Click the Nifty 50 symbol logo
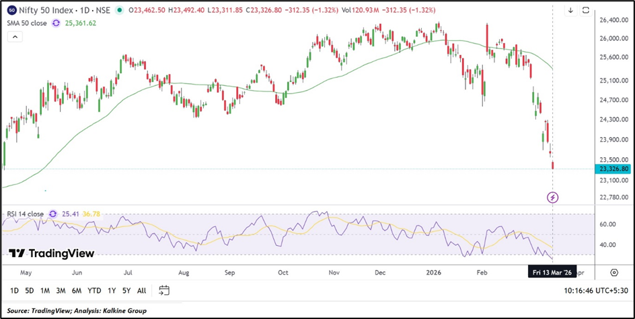The height and width of the screenshot is (319, 635). pos(13,10)
